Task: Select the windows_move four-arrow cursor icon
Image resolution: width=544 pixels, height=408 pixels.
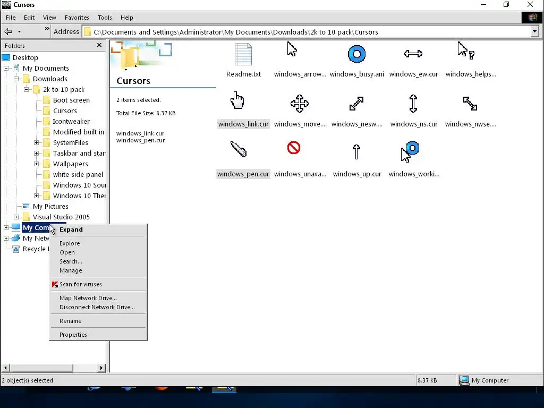Action: click(x=300, y=104)
